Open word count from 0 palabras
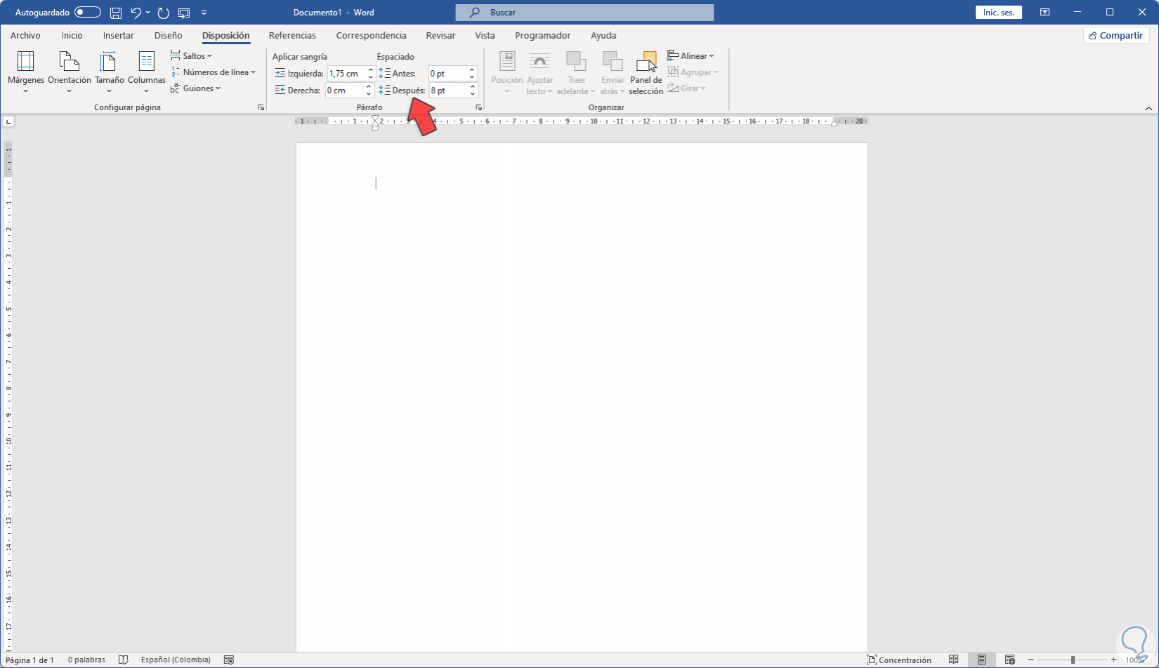The image size is (1159, 668). pos(86,660)
